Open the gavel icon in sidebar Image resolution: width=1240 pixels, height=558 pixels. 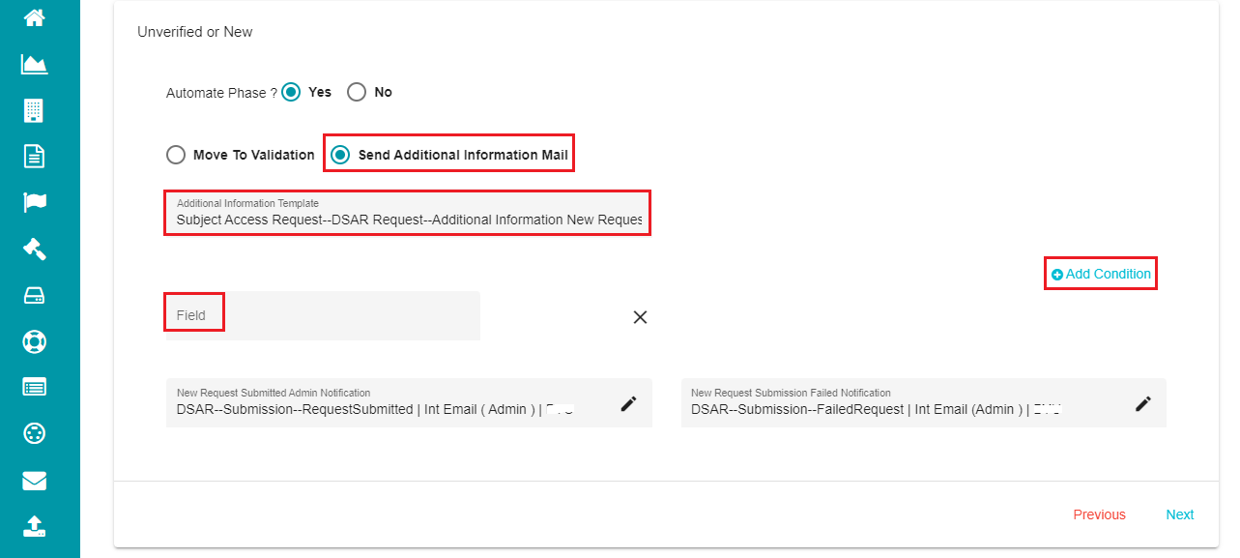(x=34, y=249)
